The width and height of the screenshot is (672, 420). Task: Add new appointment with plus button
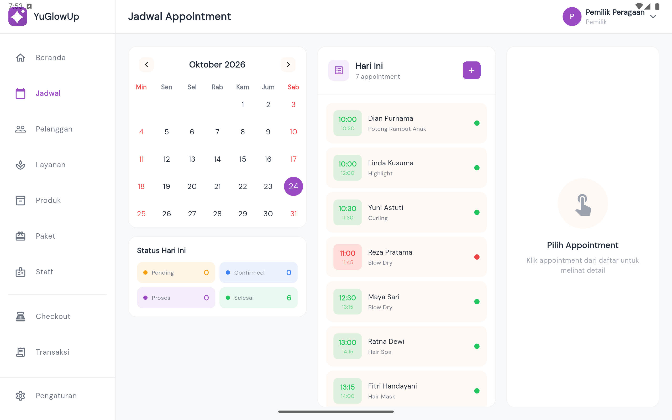point(471,70)
